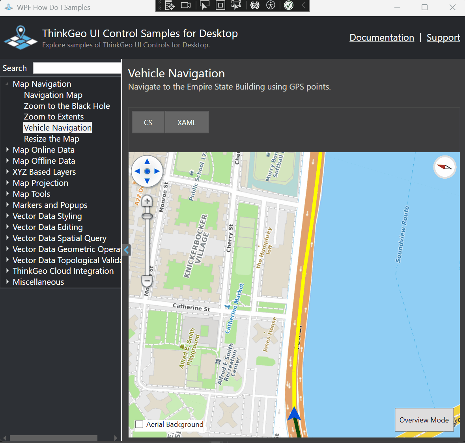The height and width of the screenshot is (443, 465).
Task: Select the Resize the Map sample
Action: tap(52, 139)
